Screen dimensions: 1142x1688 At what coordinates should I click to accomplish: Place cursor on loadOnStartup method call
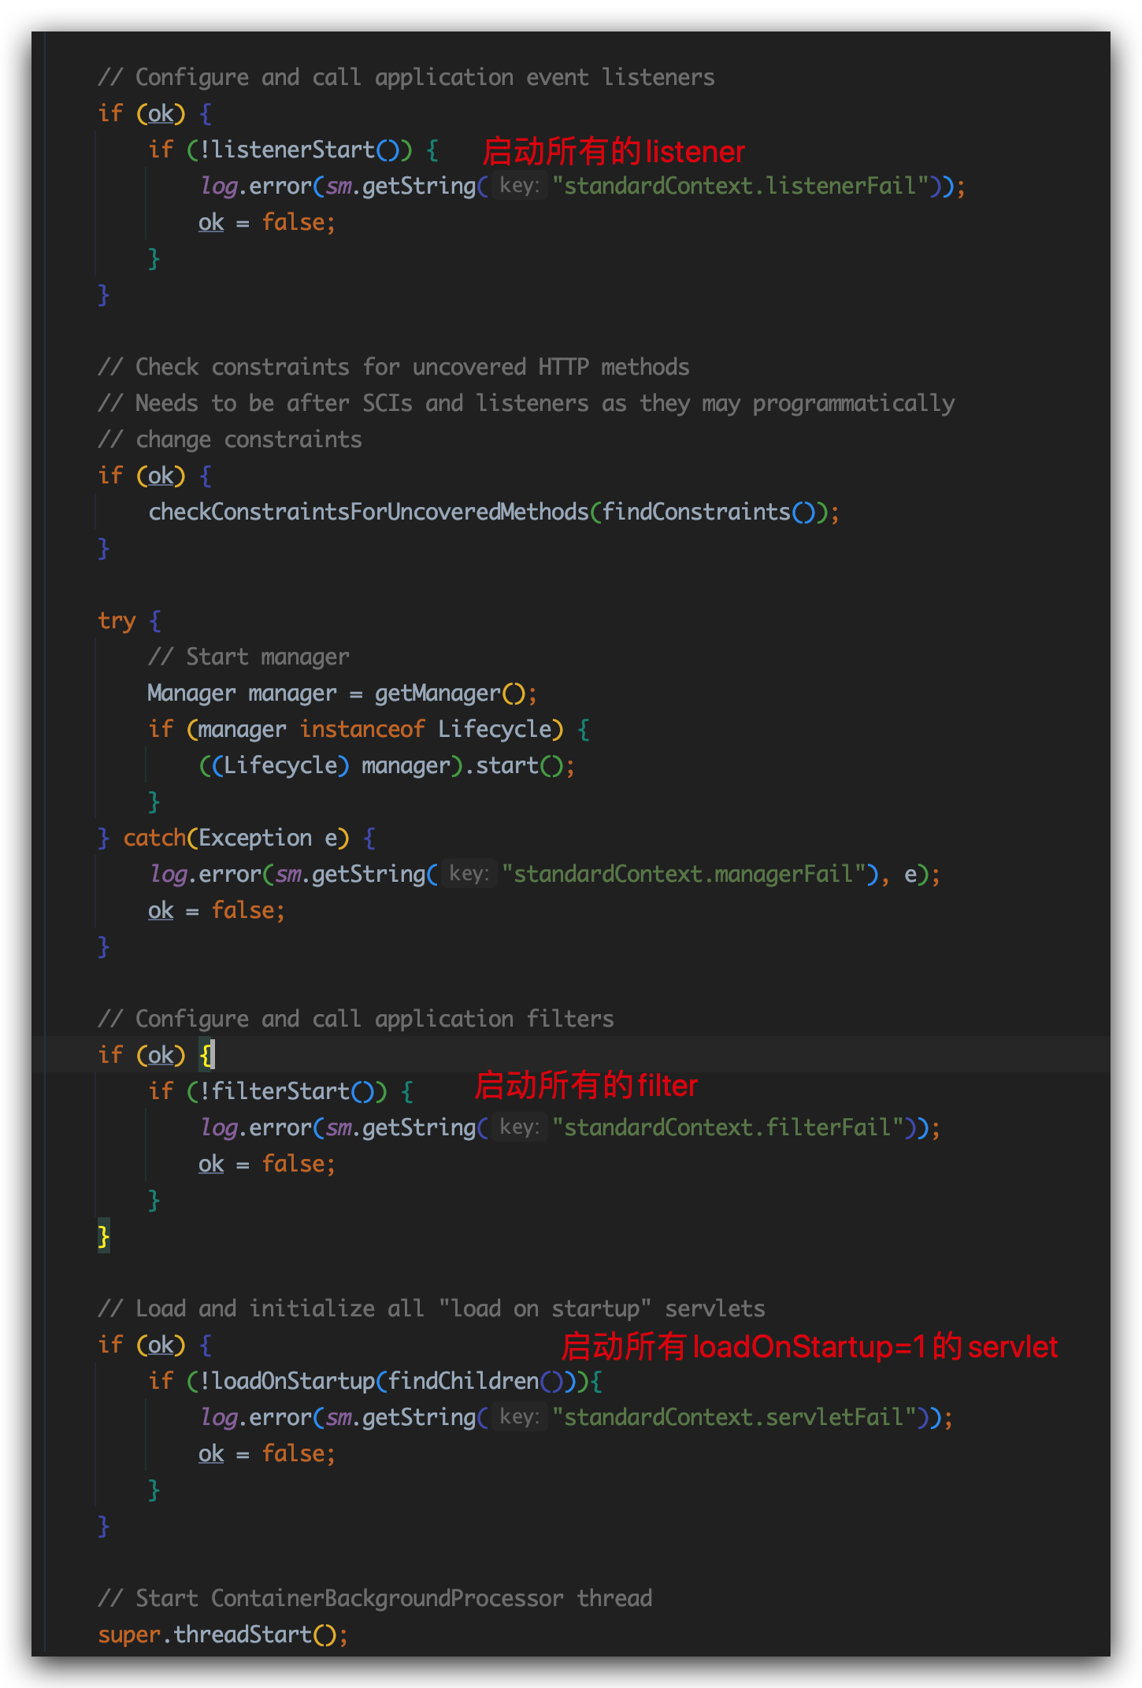293,1381
